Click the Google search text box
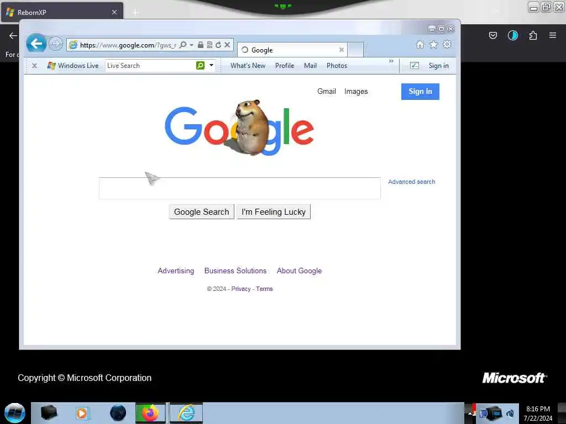Viewport: 566px width, 424px height. click(x=240, y=188)
